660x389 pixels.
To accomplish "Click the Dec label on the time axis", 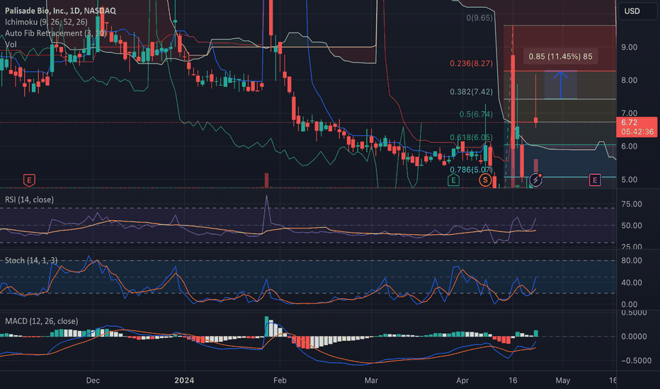I will click(x=93, y=381).
